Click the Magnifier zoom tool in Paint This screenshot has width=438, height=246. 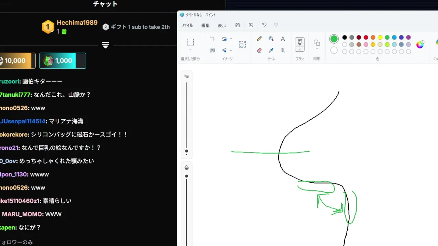283,50
